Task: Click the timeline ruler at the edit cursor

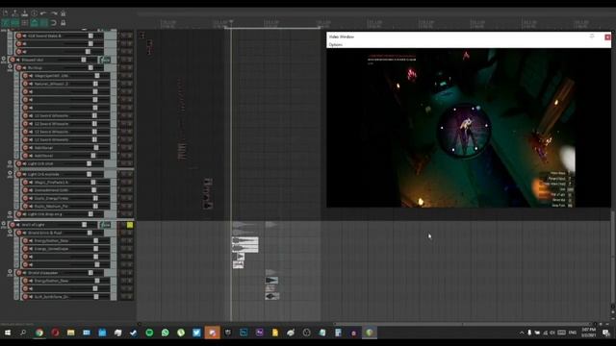Action: [231, 23]
